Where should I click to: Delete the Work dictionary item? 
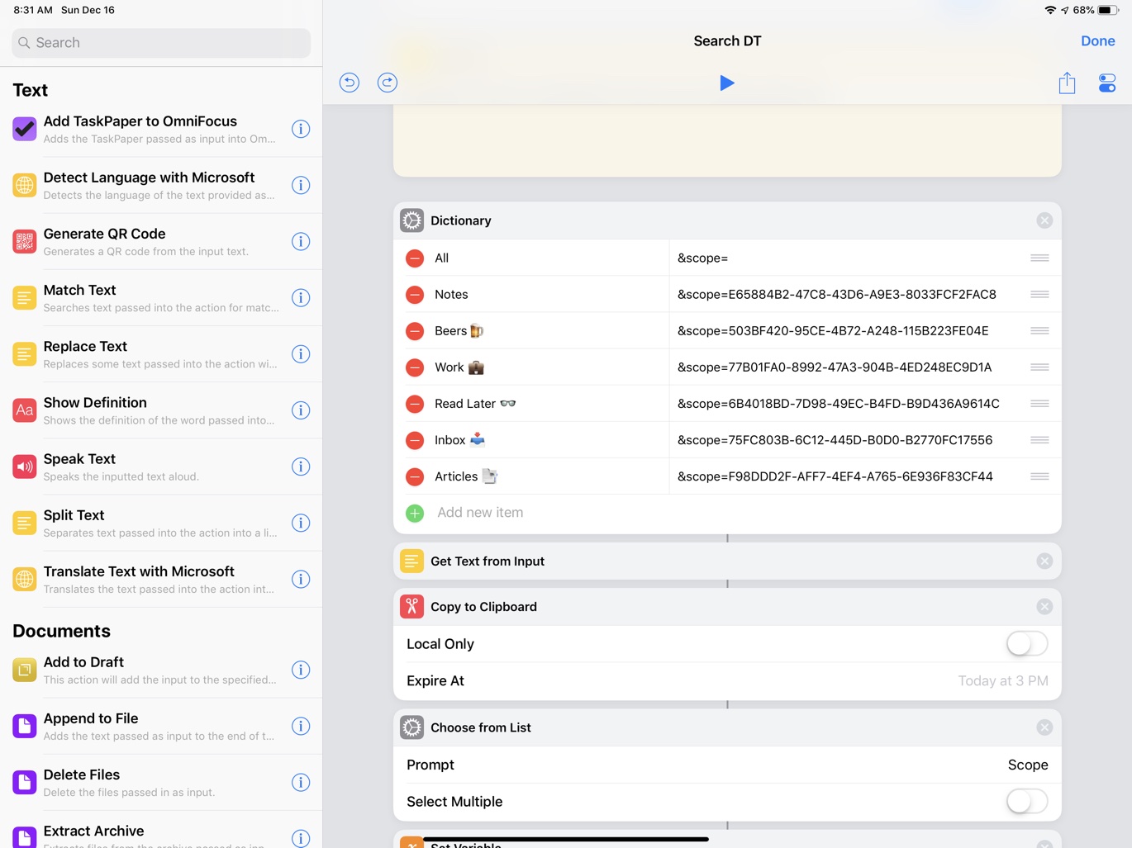coord(415,367)
